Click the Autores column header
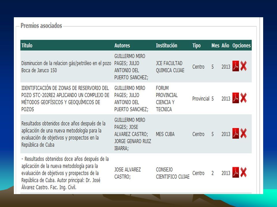 [122, 45]
